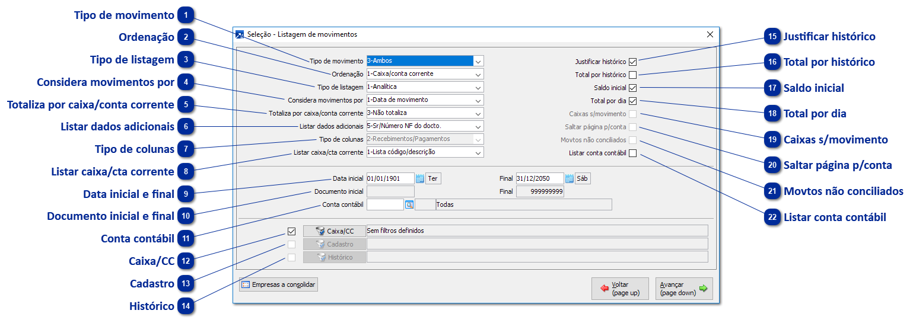Click the Conta contábil code field
The width and height of the screenshot is (913, 323).
click(x=385, y=204)
